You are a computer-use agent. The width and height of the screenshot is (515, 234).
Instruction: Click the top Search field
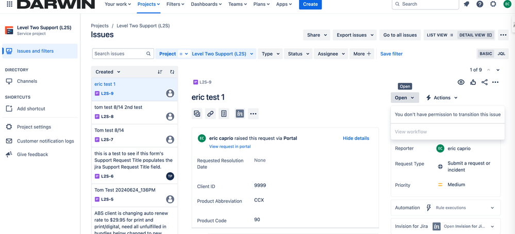click(x=425, y=4)
